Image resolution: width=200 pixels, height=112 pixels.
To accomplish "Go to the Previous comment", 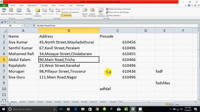I will coord(51,12).
